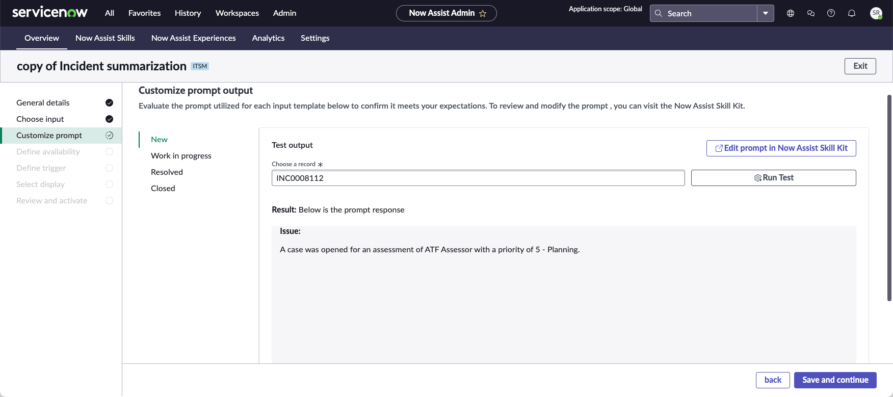This screenshot has height=397, width=893.
Task: Open the Favorites menu
Action: (x=145, y=13)
